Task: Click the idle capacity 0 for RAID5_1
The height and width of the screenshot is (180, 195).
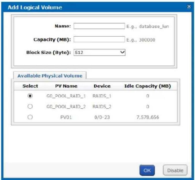Action: (x=148, y=96)
